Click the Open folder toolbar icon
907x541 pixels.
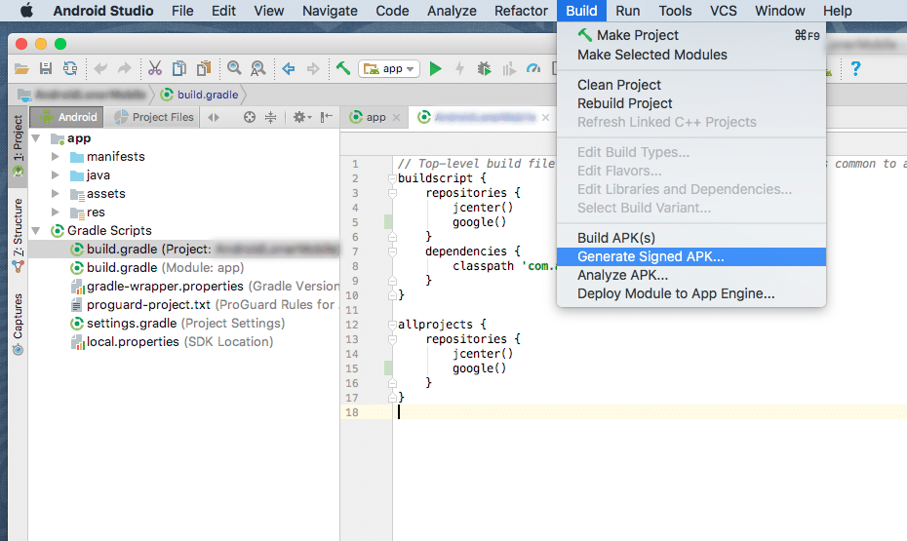pyautogui.click(x=21, y=69)
